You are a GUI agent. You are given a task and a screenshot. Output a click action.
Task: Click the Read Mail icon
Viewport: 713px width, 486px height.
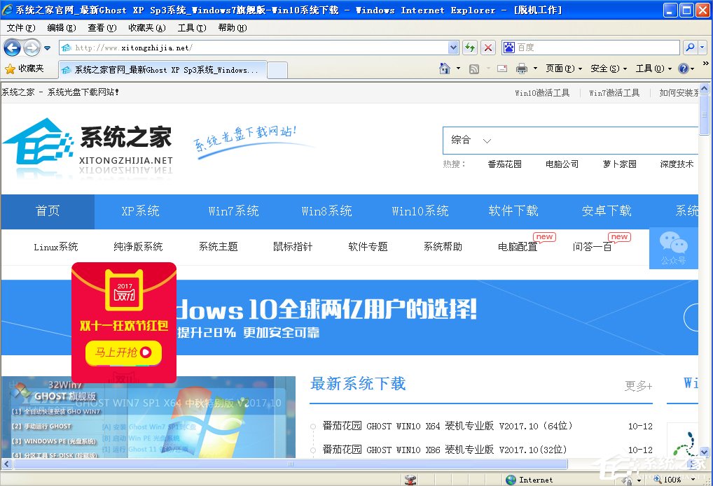501,69
